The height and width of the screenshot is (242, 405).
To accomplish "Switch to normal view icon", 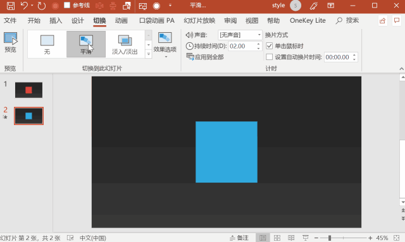I will click(x=263, y=238).
